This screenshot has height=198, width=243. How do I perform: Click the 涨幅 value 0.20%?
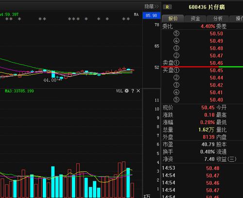point(208,122)
